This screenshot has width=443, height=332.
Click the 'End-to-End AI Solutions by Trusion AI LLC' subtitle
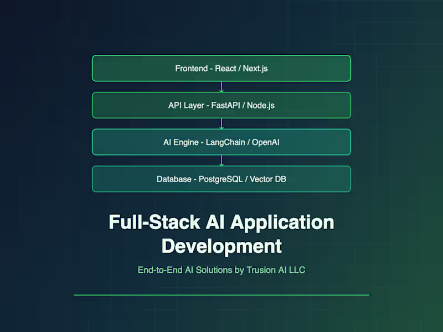pos(221,270)
